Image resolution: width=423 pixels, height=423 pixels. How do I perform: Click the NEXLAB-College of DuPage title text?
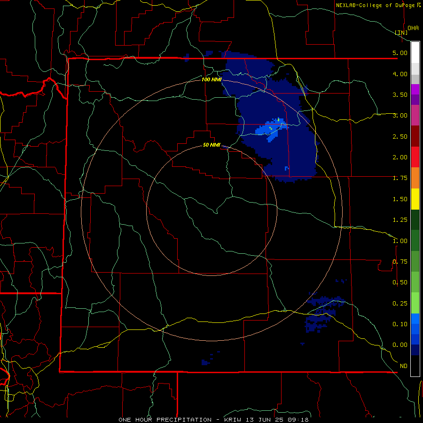(376, 5)
